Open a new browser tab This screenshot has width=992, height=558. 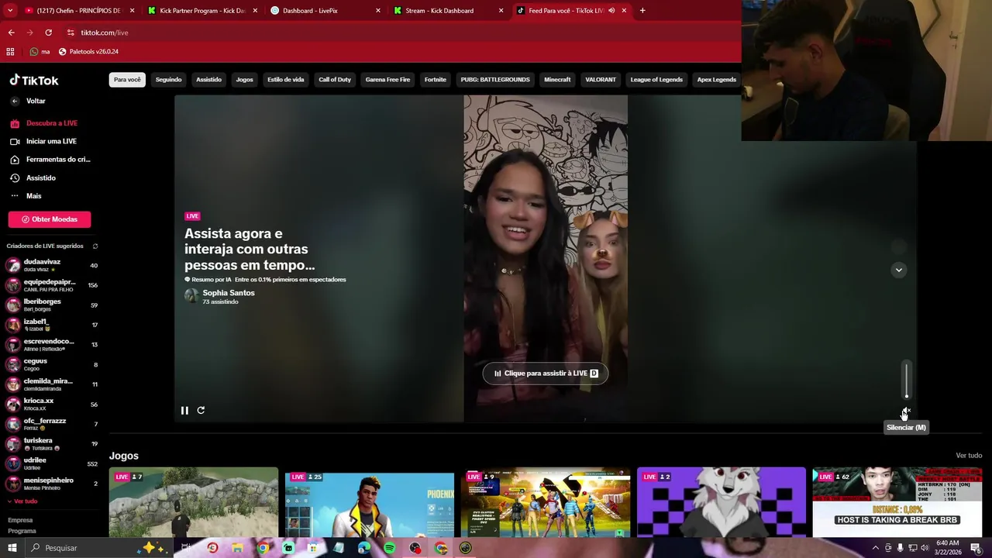click(x=642, y=11)
